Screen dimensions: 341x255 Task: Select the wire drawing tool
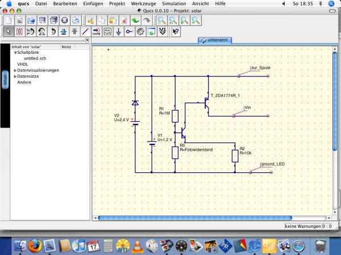(85, 32)
